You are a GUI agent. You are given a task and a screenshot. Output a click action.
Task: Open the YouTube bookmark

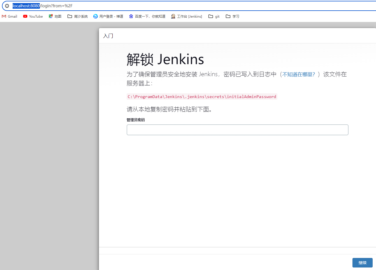point(33,17)
